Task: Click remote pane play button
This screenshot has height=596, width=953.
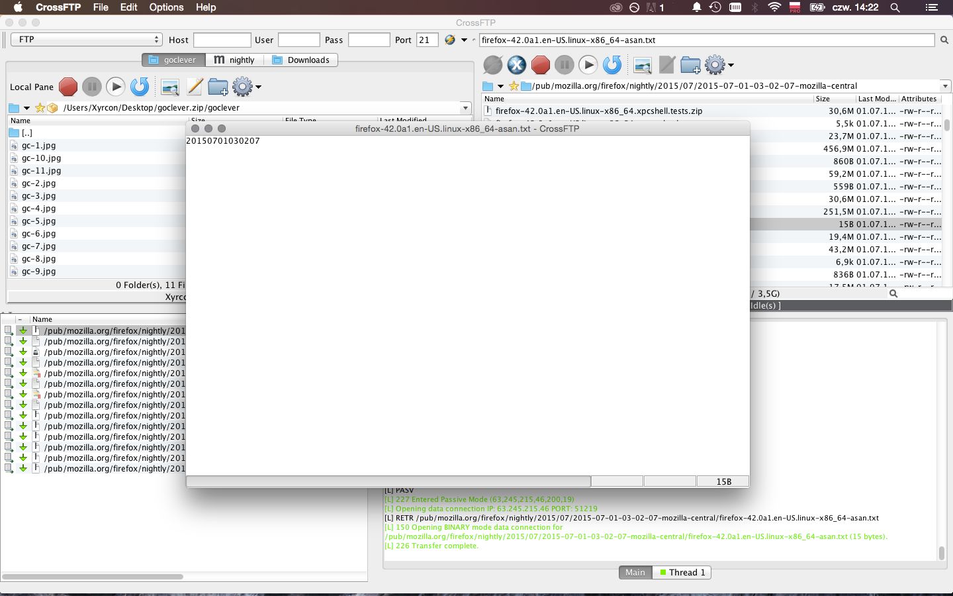Action: [x=588, y=65]
